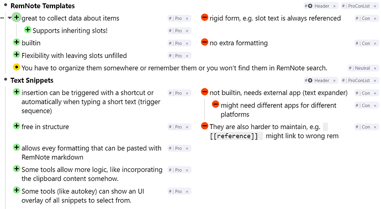Viewport: 381px width, 209px height.
Task: Remove ProConList tag from Text Snippets
Action: coord(375,81)
